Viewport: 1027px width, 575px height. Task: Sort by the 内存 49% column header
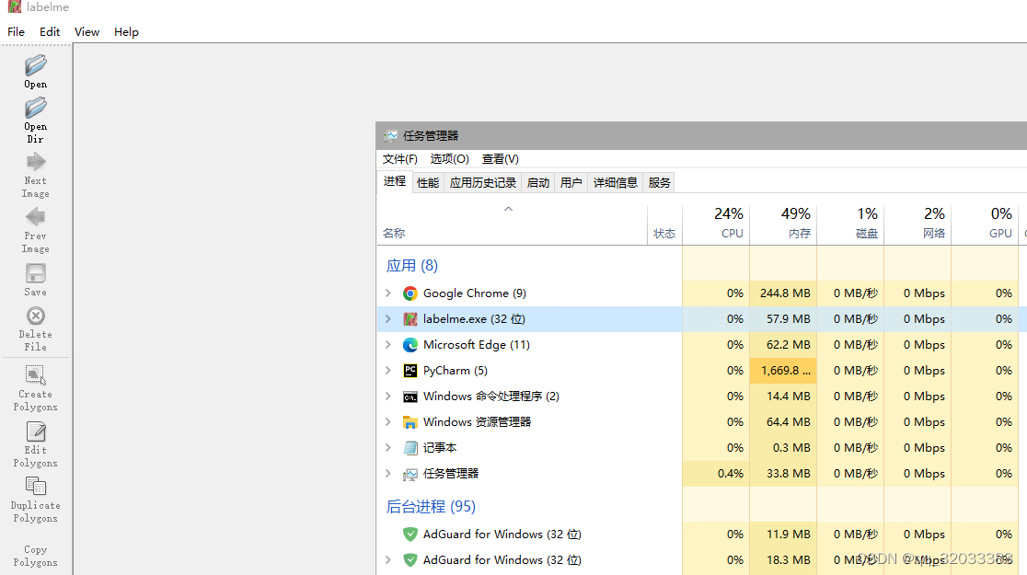click(x=783, y=224)
